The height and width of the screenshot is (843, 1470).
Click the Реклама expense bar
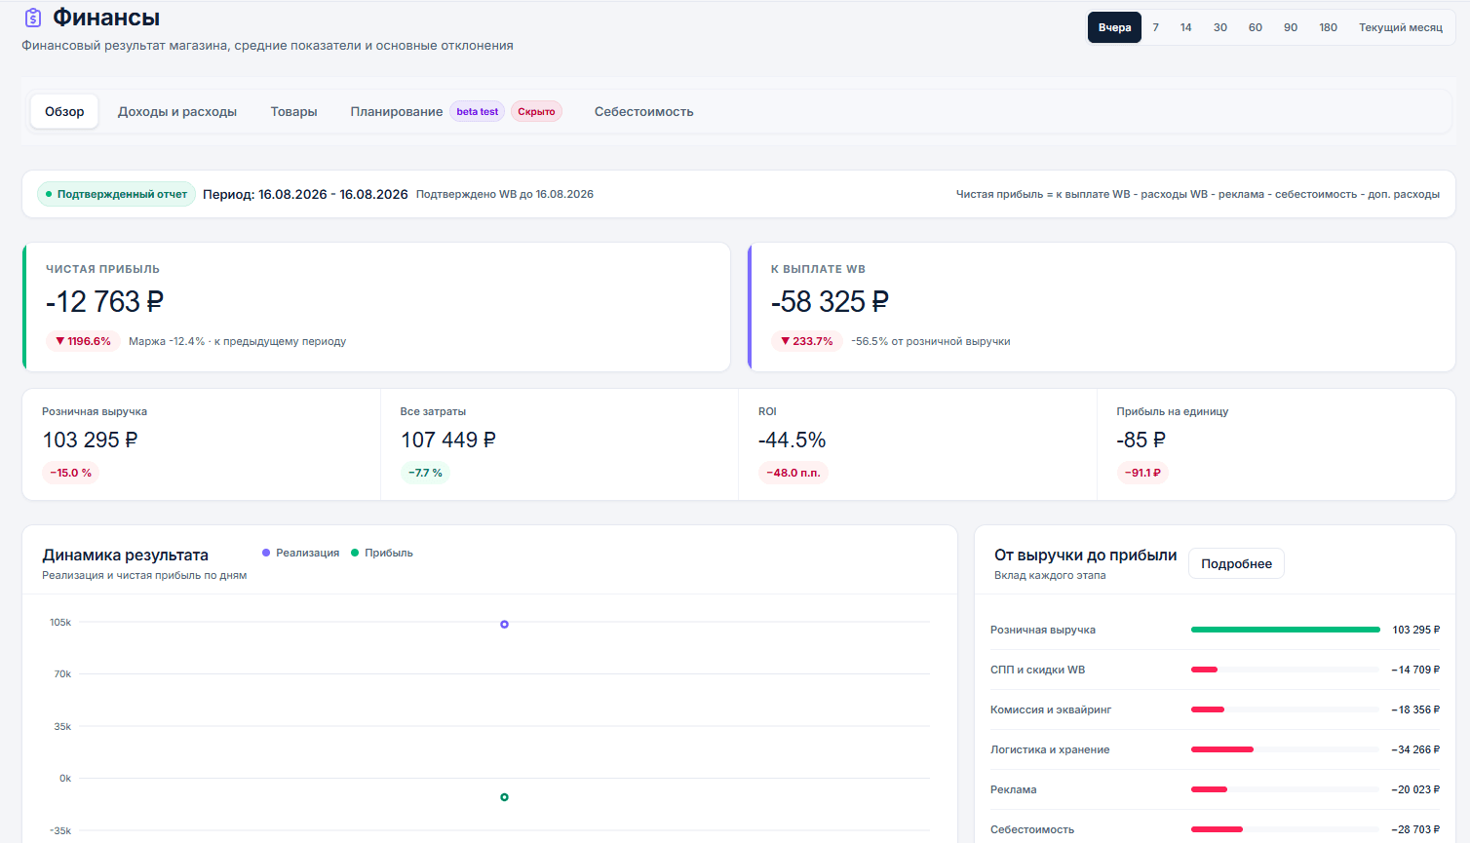(x=1209, y=789)
